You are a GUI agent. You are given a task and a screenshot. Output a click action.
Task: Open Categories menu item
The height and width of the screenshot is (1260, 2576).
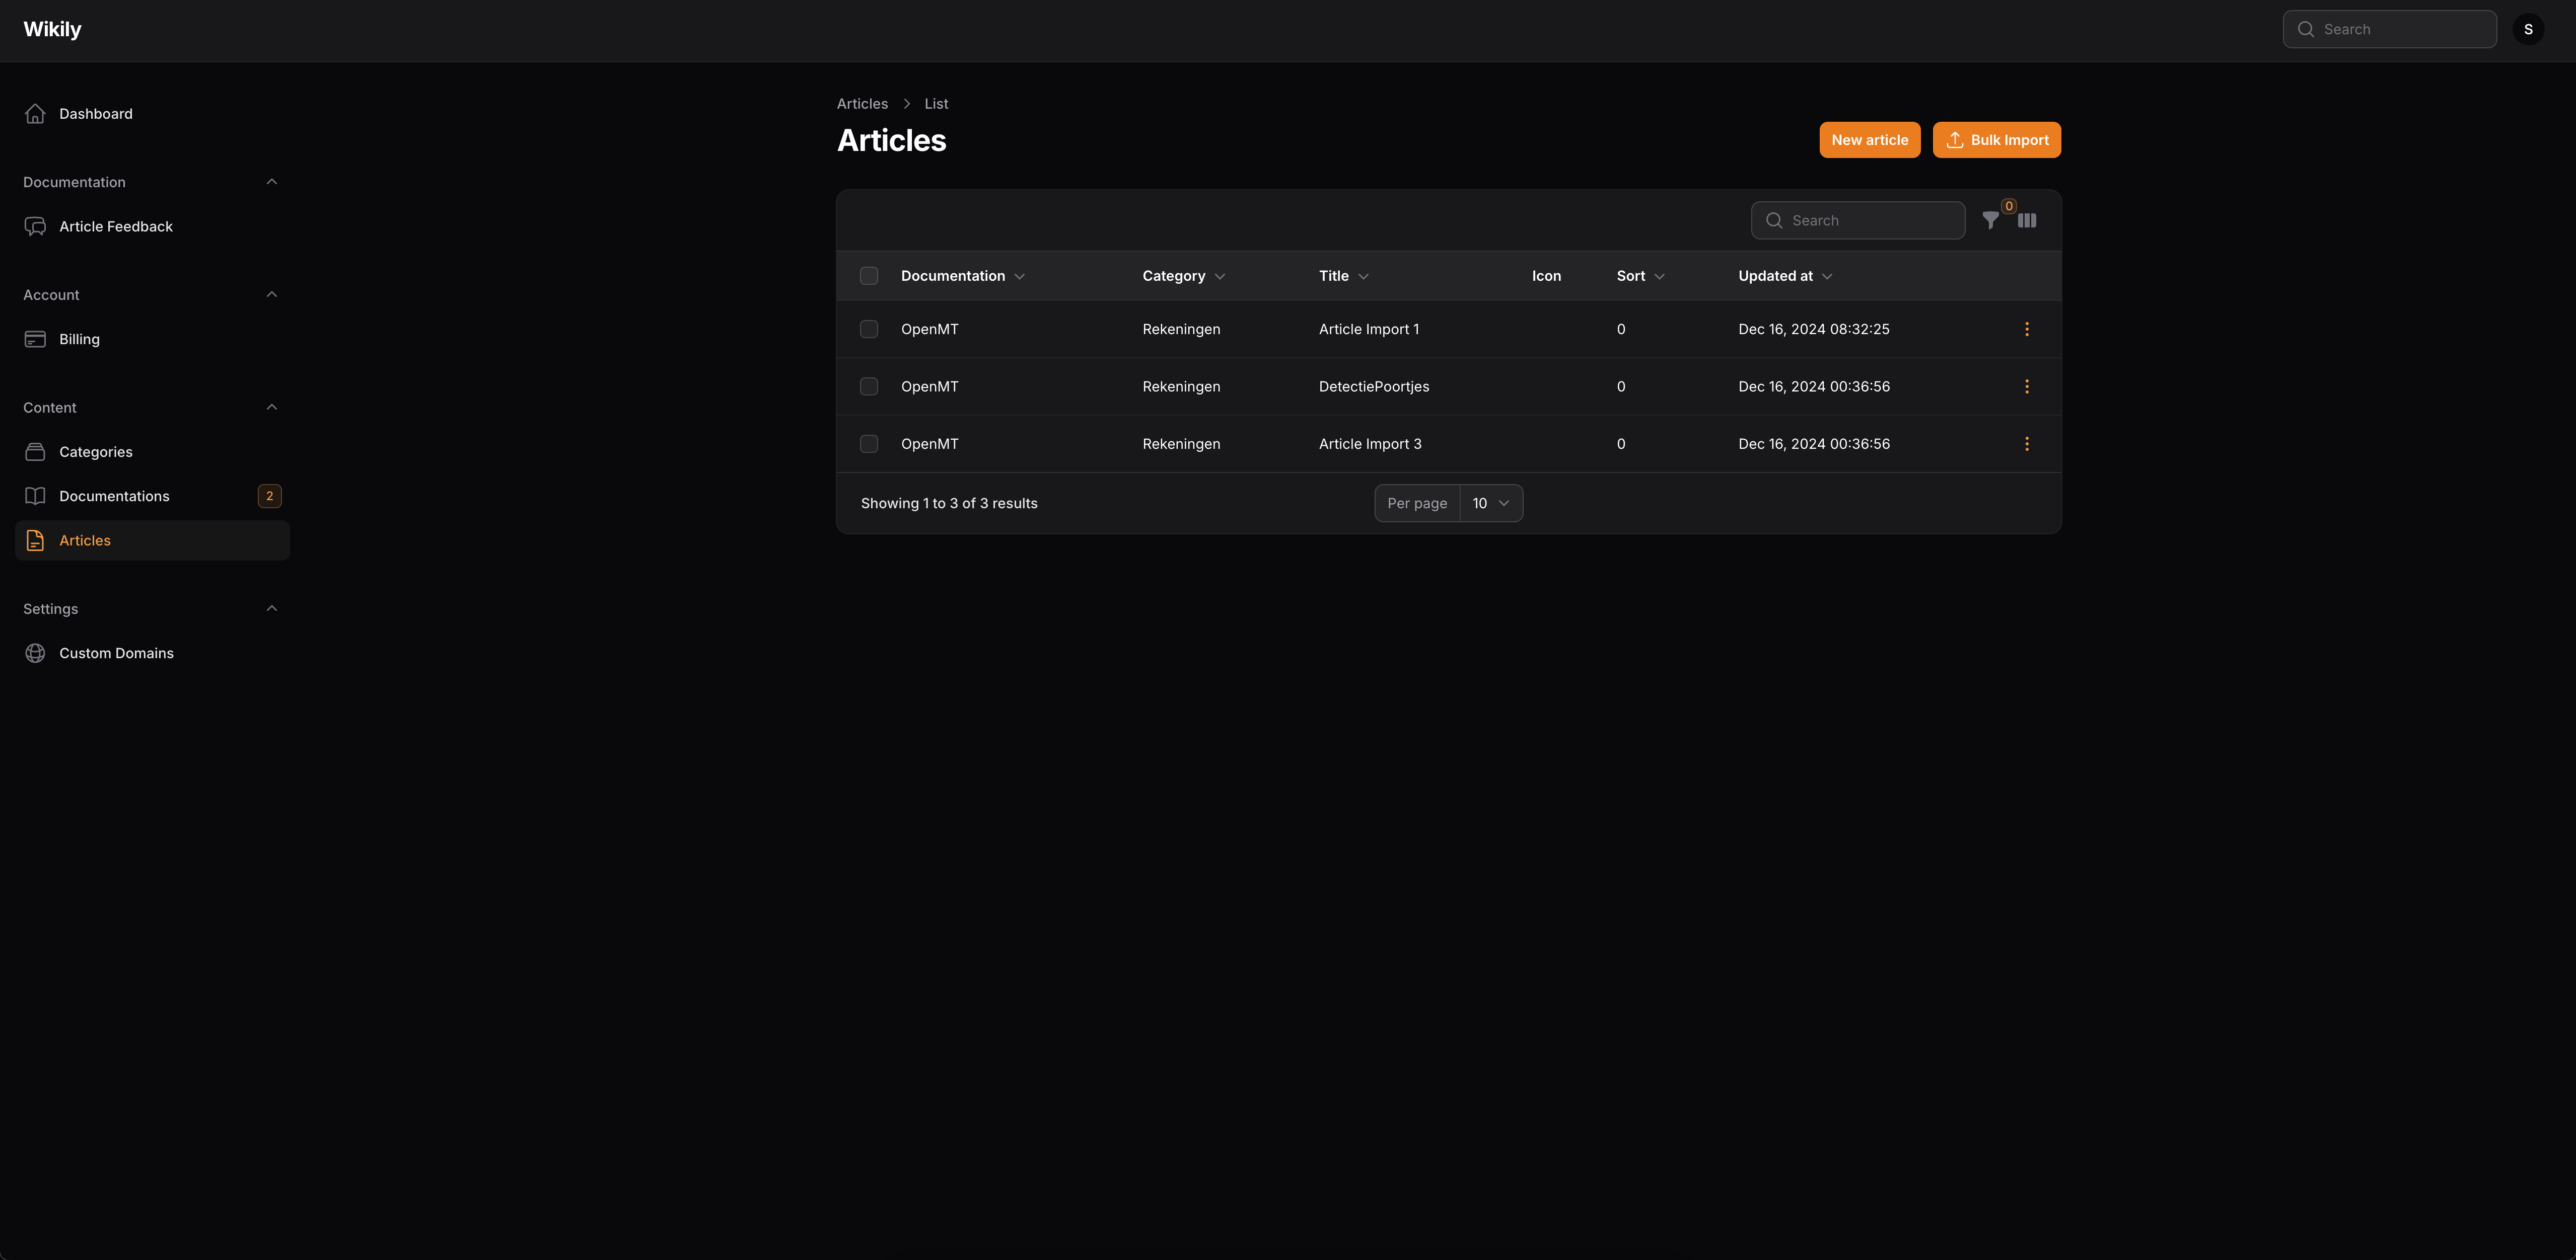pyautogui.click(x=152, y=452)
